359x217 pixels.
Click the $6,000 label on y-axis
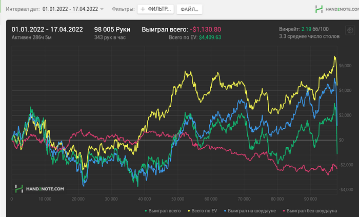346,66
